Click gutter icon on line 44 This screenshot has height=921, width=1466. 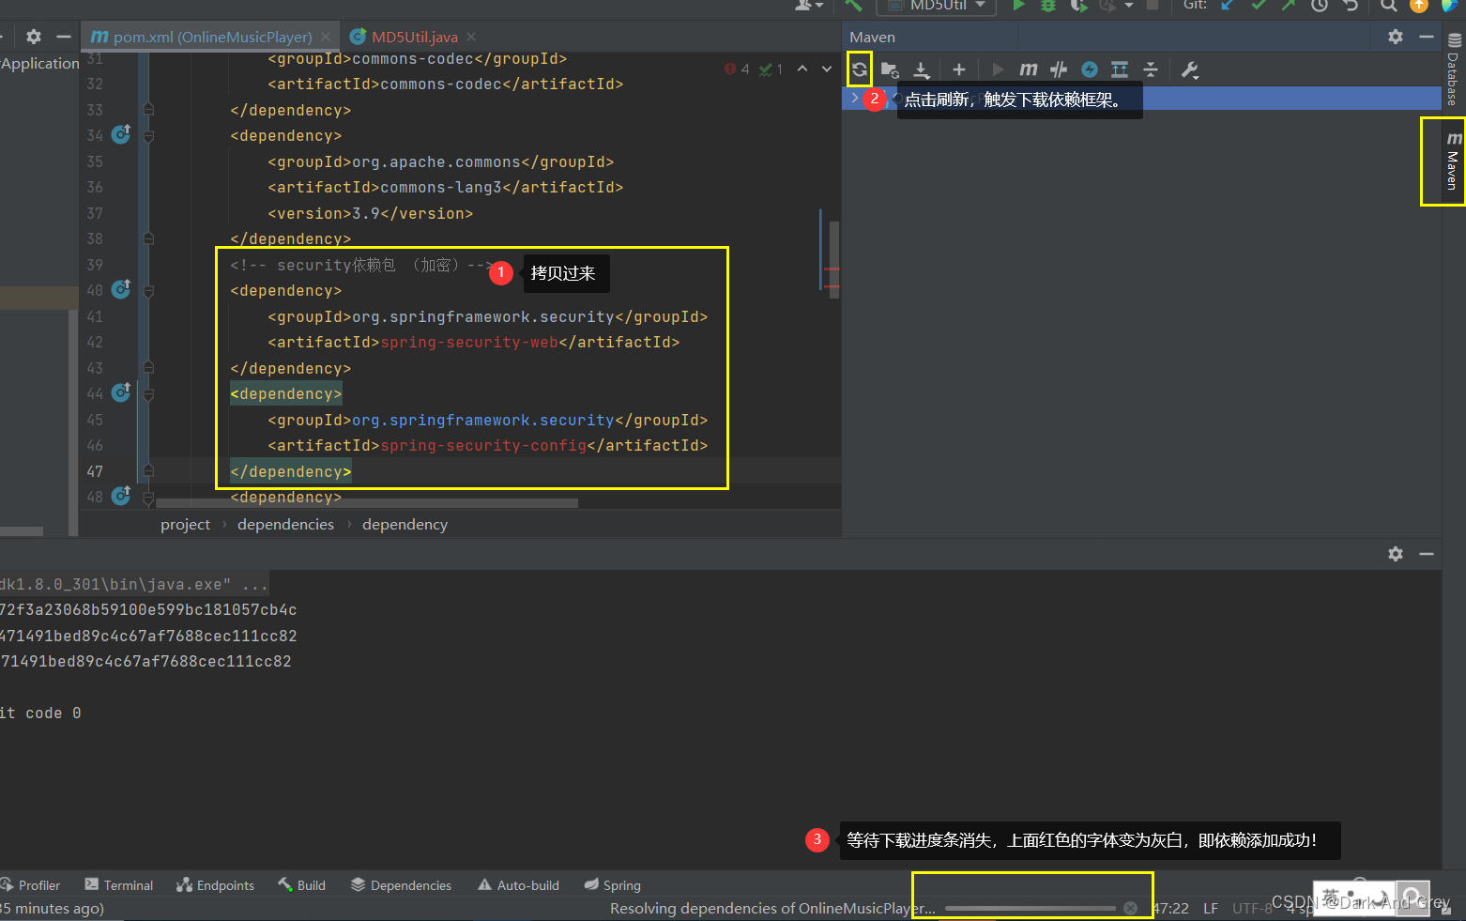121,392
